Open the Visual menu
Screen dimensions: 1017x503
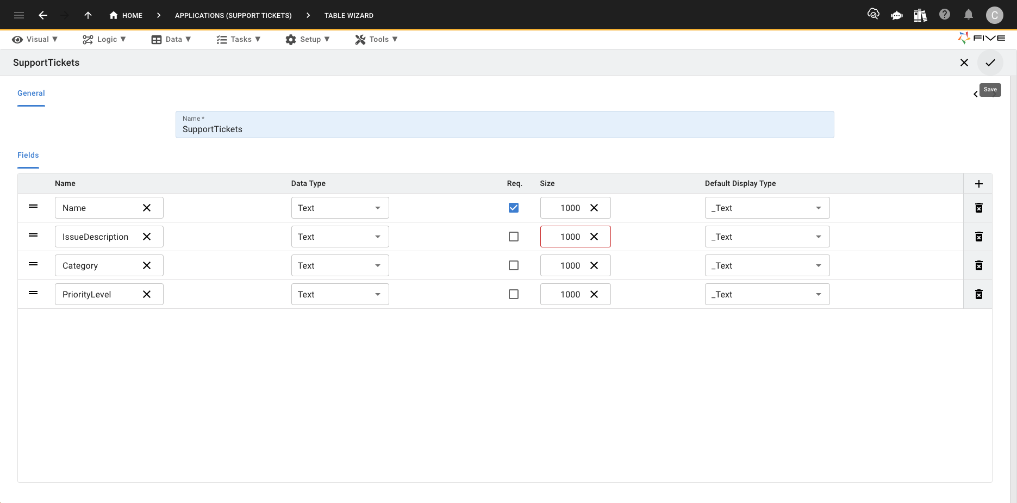click(x=35, y=39)
